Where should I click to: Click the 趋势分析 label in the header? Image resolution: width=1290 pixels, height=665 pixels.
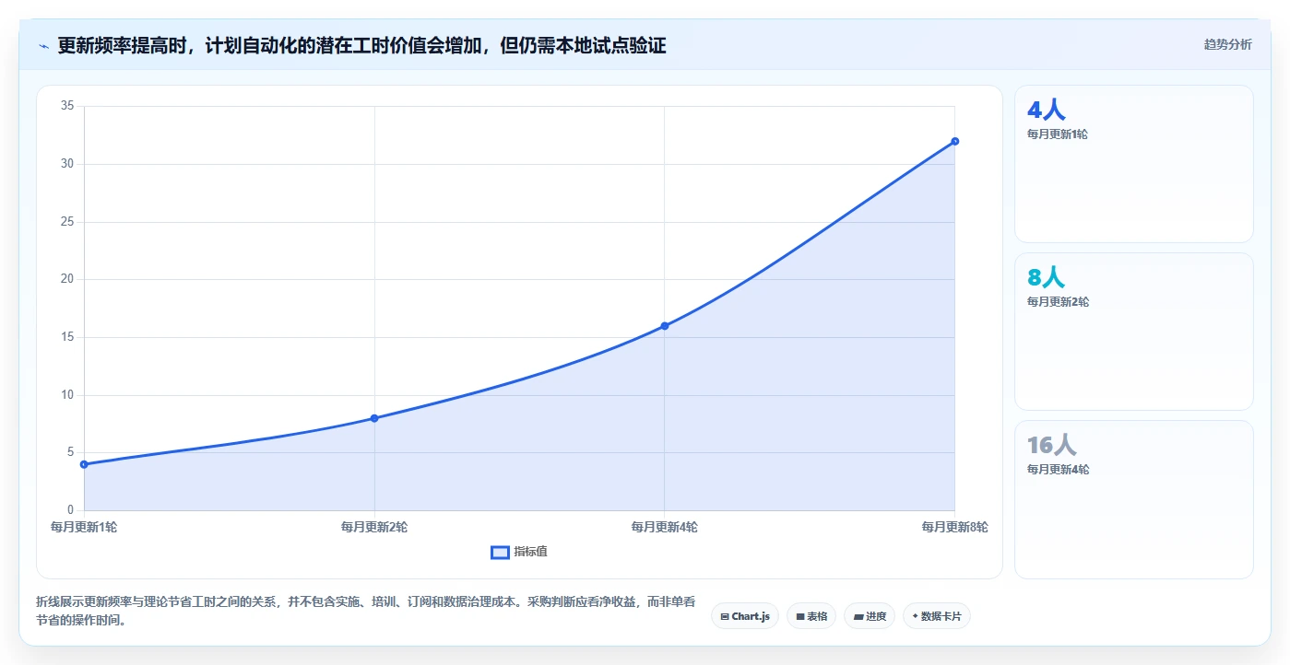click(x=1227, y=44)
